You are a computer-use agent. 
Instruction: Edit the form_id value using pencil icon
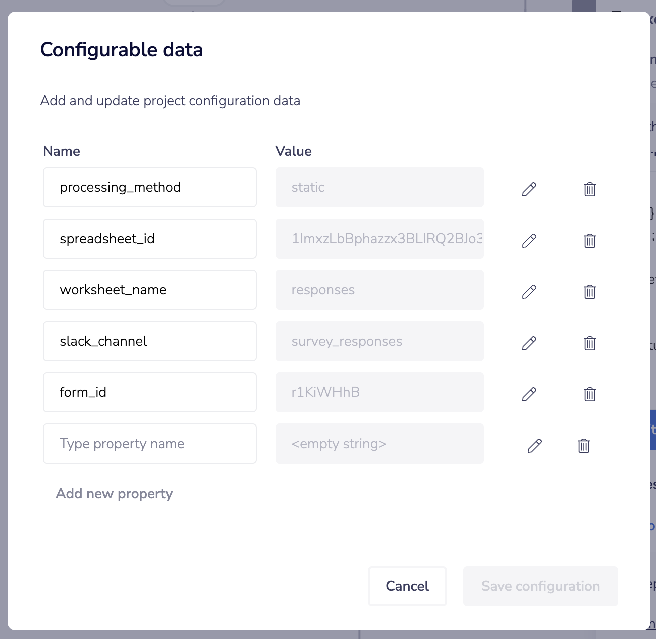click(x=529, y=394)
